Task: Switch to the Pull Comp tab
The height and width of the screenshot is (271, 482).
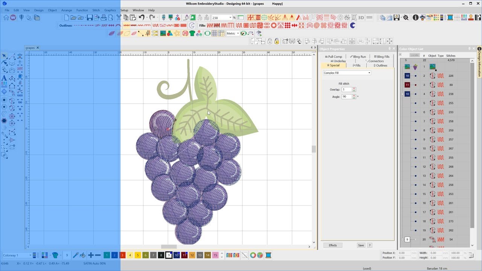Action: (334, 56)
